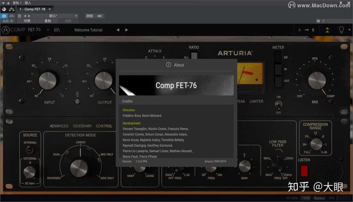Go to previous preset with left arrow
Screen dimensions: 353x202
point(118,30)
